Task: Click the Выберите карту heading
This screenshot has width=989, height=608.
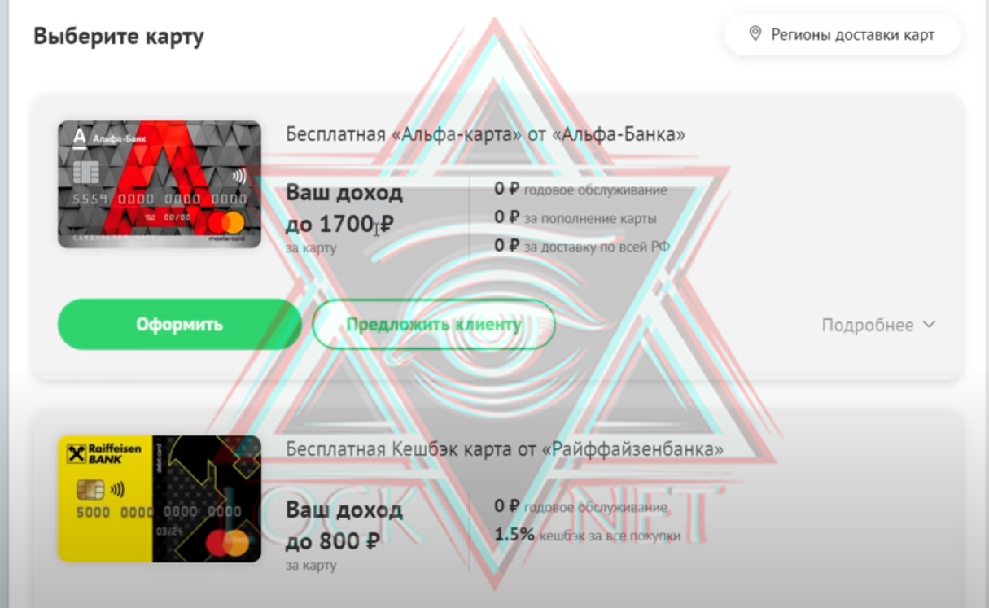Action: tap(119, 36)
